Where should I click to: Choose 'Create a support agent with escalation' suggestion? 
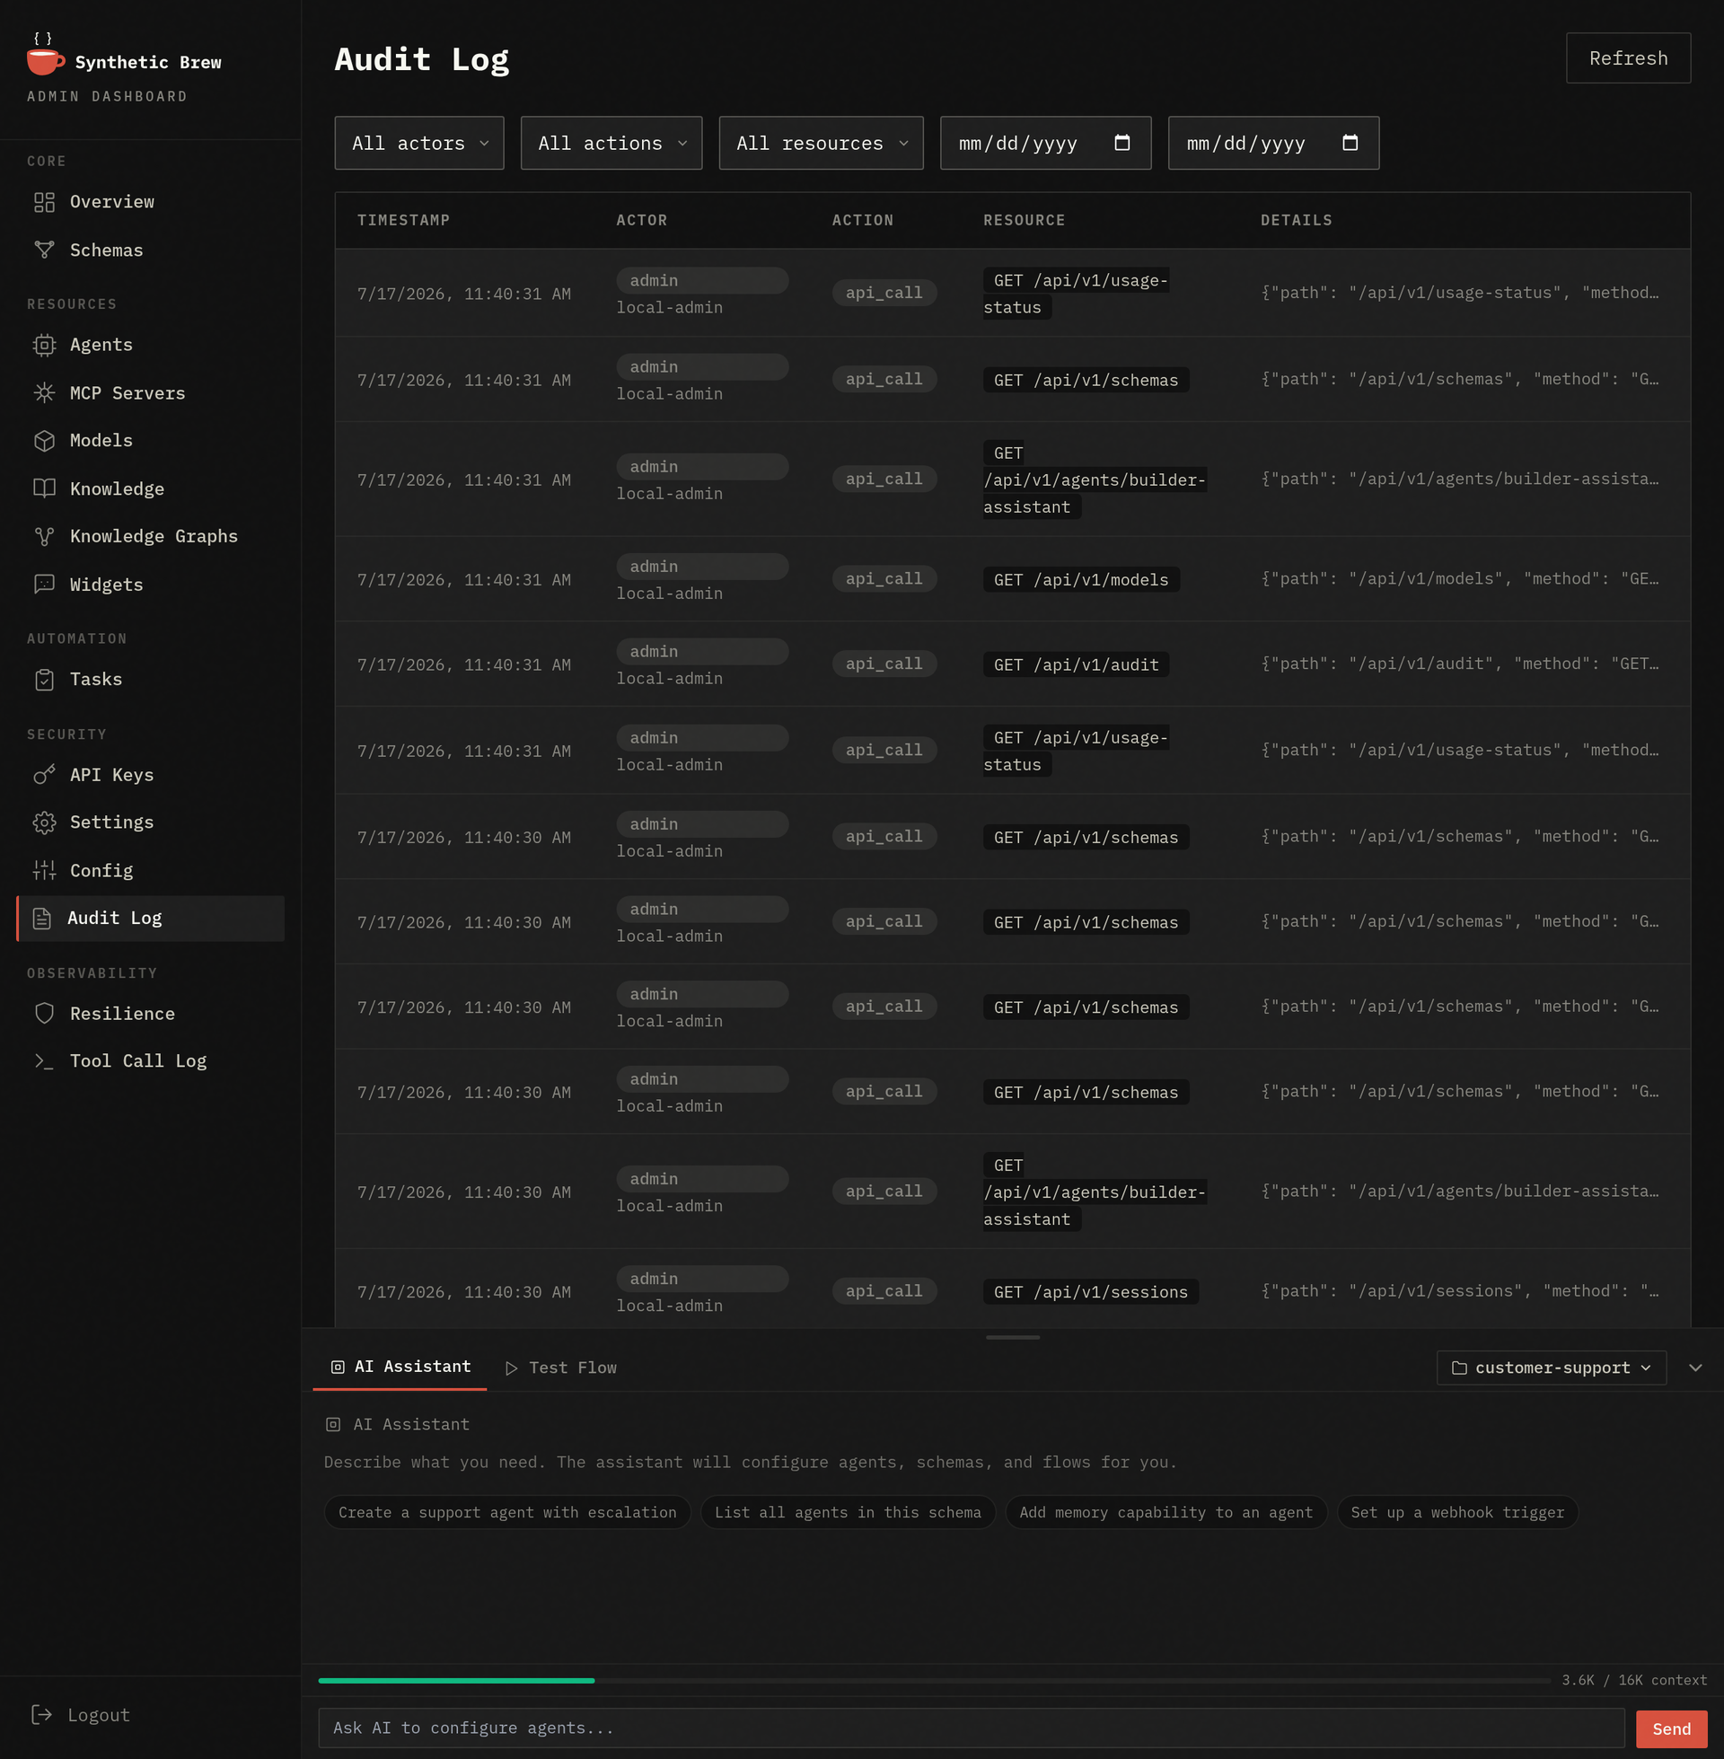(x=507, y=1513)
